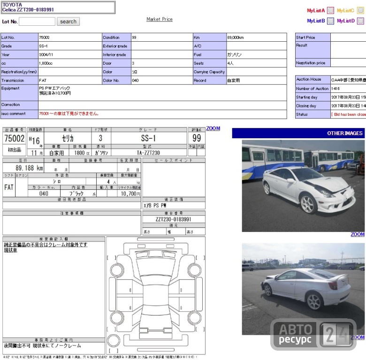Select Fuel value ガソリン
The image size is (366, 360).
(x=234, y=55)
